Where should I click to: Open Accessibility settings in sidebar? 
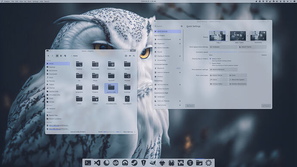click(x=167, y=60)
